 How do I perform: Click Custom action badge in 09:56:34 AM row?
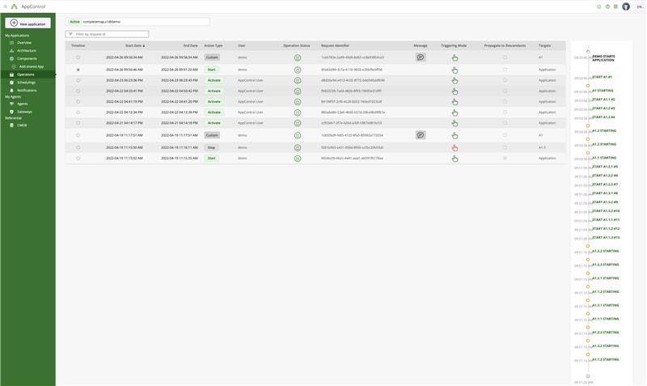pos(212,57)
